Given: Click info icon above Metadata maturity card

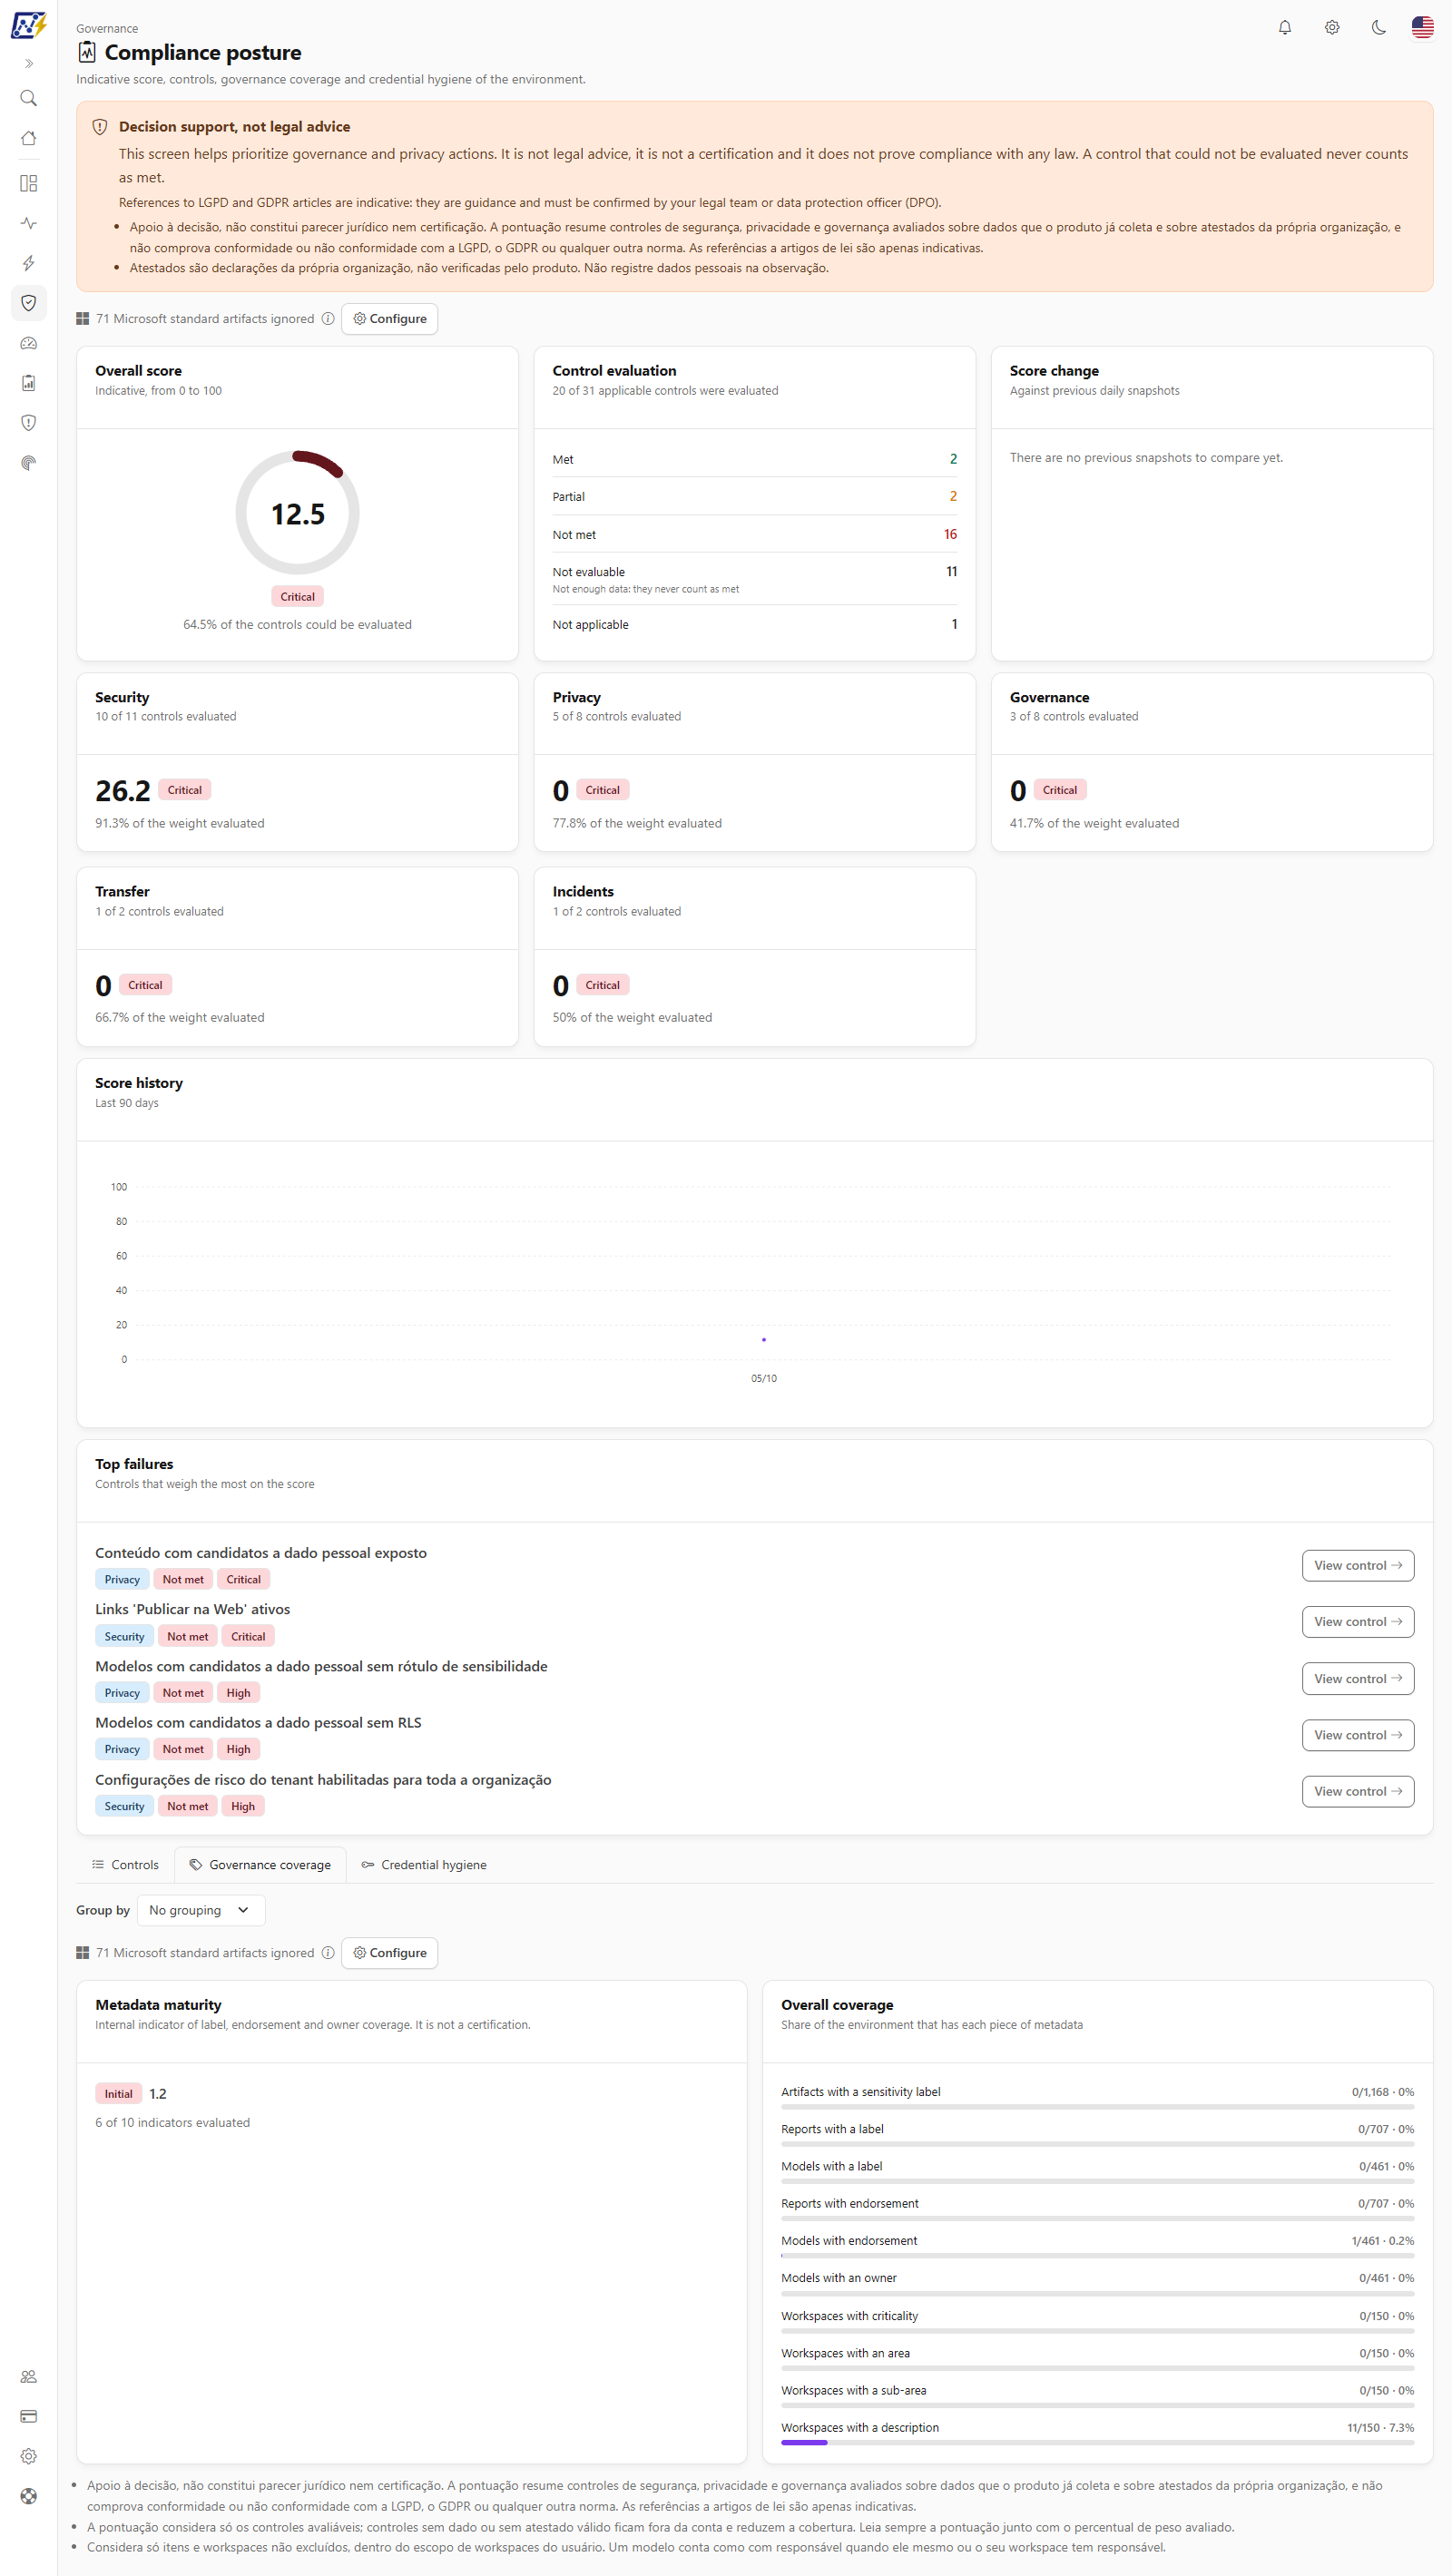Looking at the screenshot, I should [x=328, y=1953].
